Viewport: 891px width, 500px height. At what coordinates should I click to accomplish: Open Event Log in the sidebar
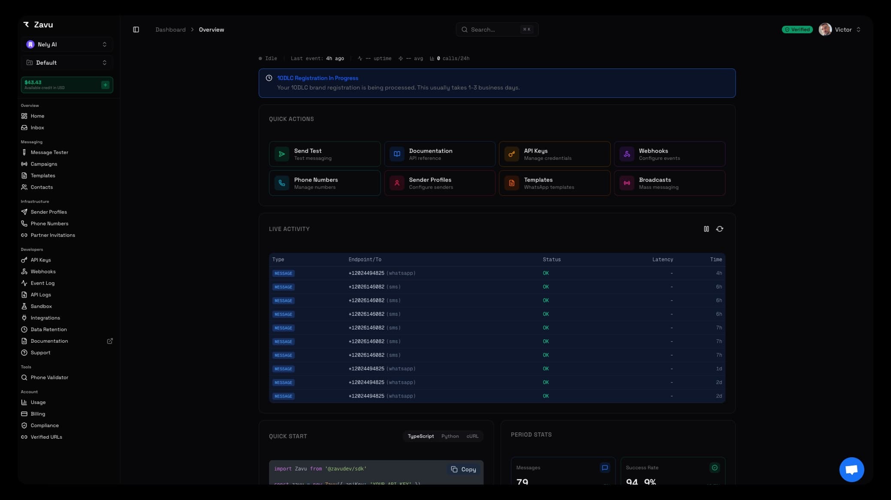point(42,283)
